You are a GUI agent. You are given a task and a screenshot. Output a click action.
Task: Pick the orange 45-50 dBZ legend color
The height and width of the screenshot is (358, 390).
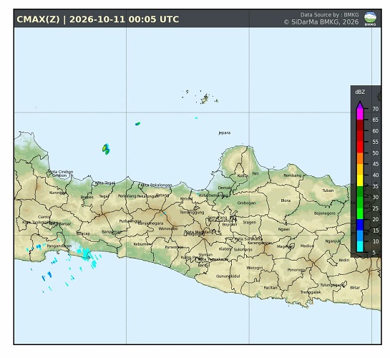360,158
